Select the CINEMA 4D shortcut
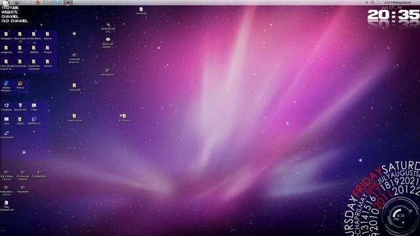The width and height of the screenshot is (420, 236). [x=34, y=121]
